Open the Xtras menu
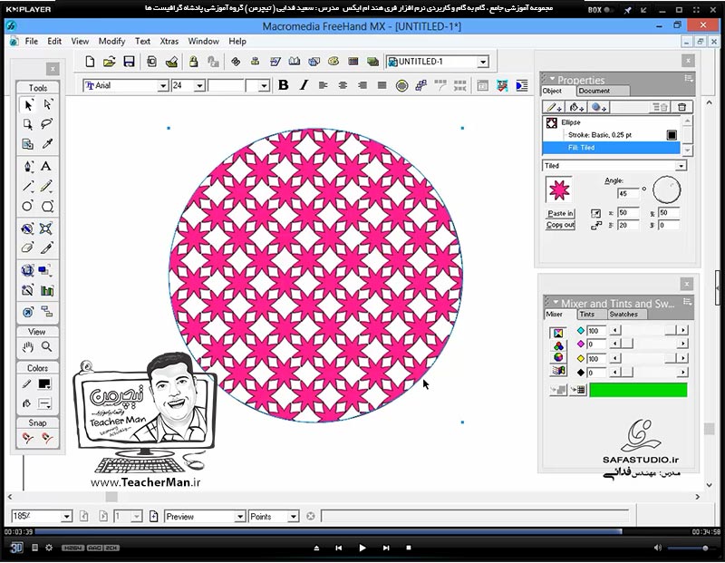Image resolution: width=725 pixels, height=563 pixels. [169, 41]
